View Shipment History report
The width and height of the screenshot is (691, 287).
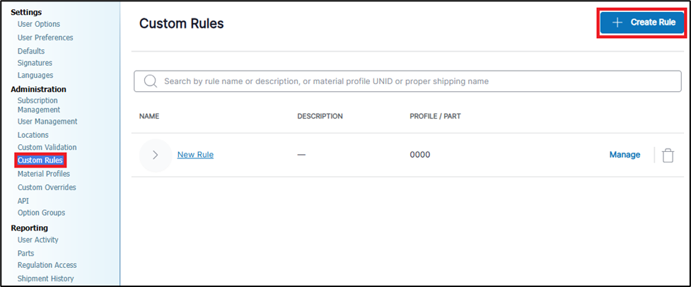coord(45,279)
